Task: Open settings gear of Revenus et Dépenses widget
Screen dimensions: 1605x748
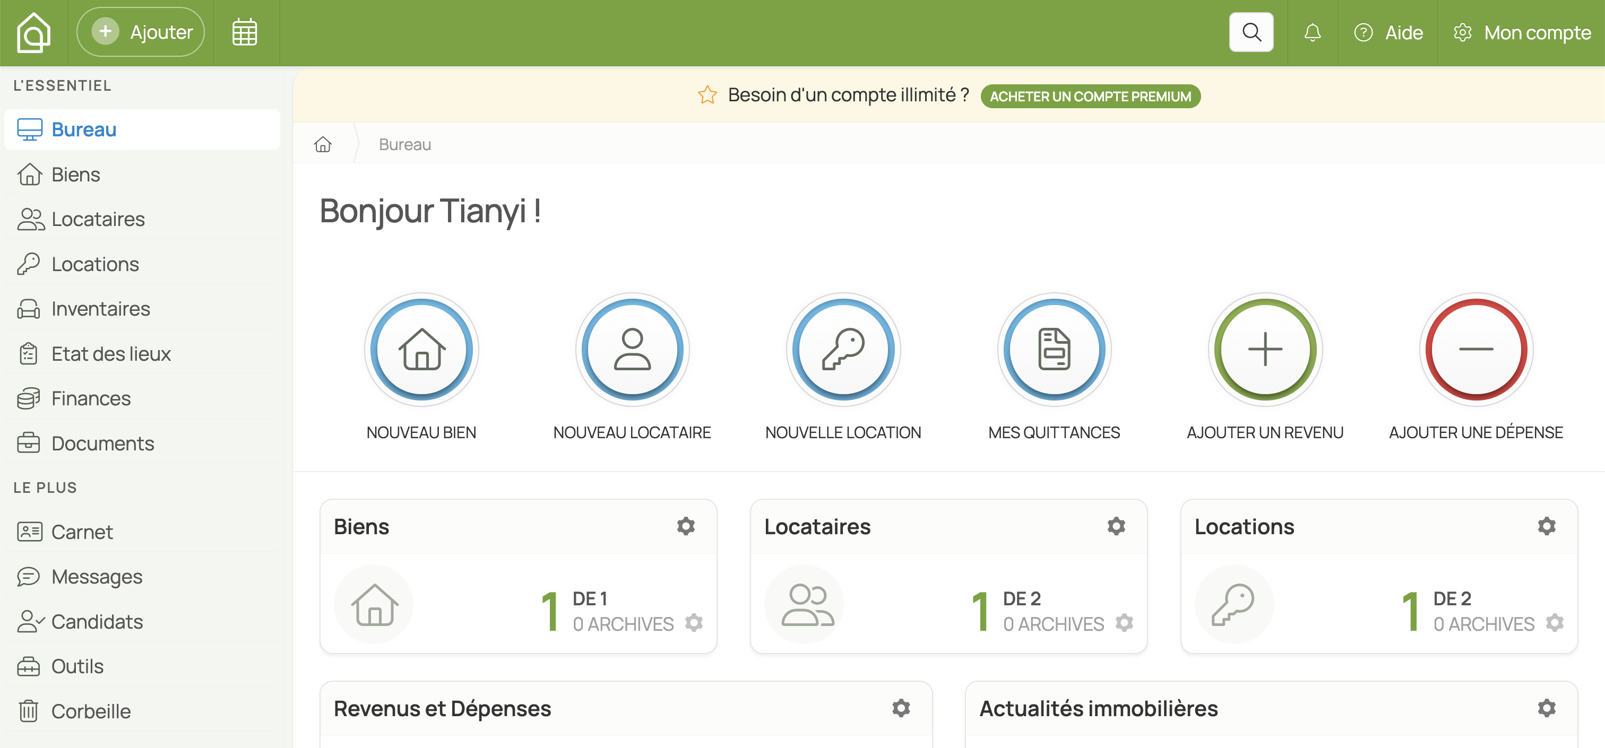Action: pyautogui.click(x=901, y=708)
